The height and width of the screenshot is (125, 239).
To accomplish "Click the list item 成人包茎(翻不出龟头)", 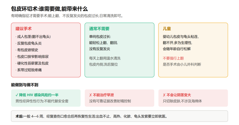I will point(33,37).
